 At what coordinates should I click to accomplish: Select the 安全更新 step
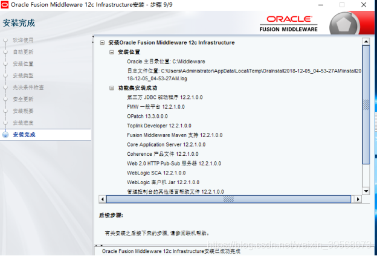[23, 99]
